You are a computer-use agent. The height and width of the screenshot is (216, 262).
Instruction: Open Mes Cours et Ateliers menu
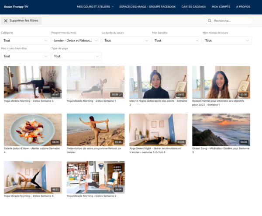coord(95,7)
